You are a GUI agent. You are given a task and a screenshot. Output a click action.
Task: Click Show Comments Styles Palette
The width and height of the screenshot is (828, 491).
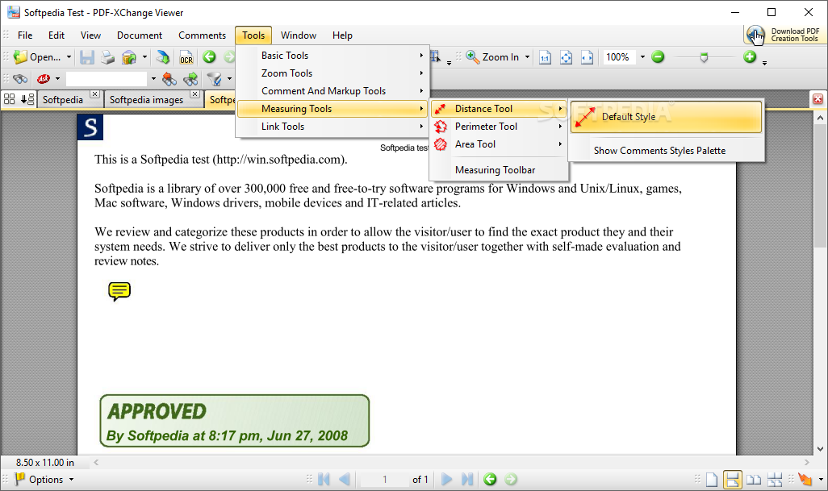tap(667, 151)
